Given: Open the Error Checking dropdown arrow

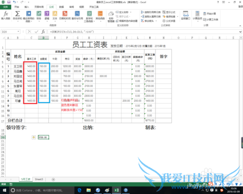Looking at the screenshot, I should click(178, 16).
